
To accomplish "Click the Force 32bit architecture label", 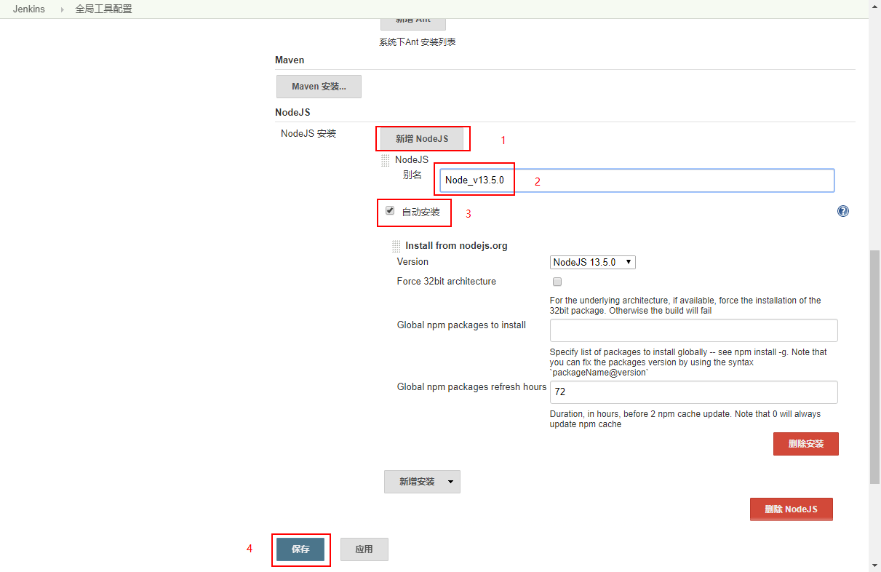I will (447, 282).
